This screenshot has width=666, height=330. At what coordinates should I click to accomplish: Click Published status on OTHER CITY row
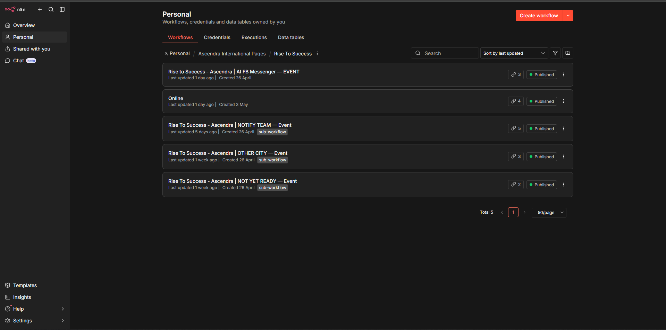pyautogui.click(x=542, y=157)
